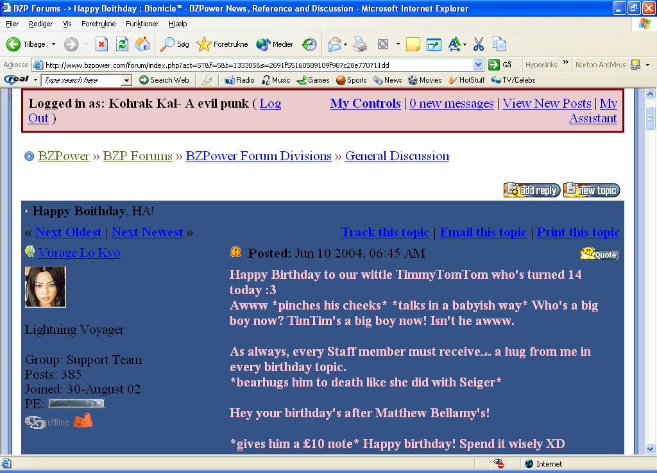Open the TV/Celebs toolbar link
This screenshot has width=657, height=473.
coord(513,80)
